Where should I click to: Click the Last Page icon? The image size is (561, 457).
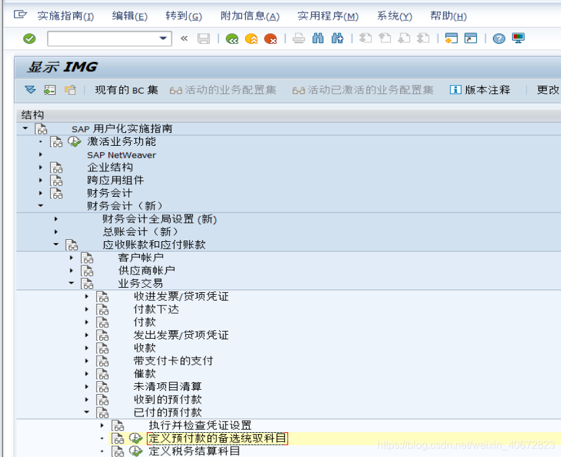click(423, 38)
